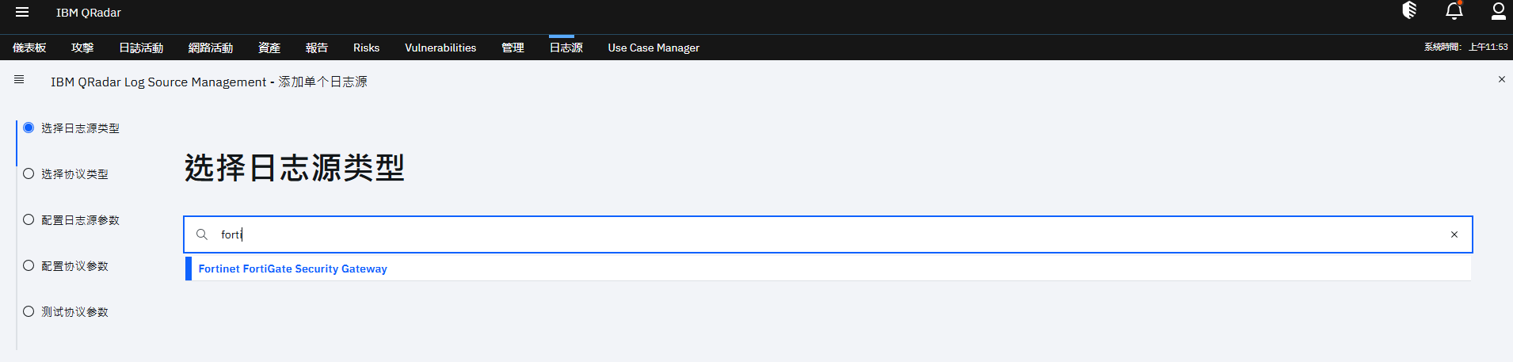Select the 配置日志源参数 step radio
Screen dimensions: 1513x362
pyautogui.click(x=29, y=219)
